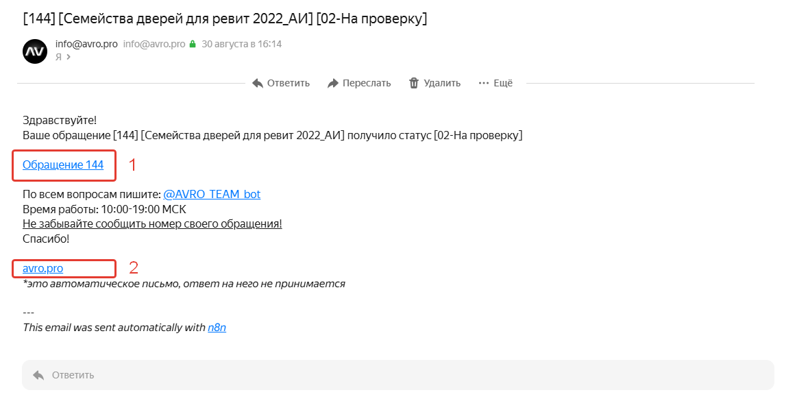Expand recipient details next to "Я"

point(68,57)
